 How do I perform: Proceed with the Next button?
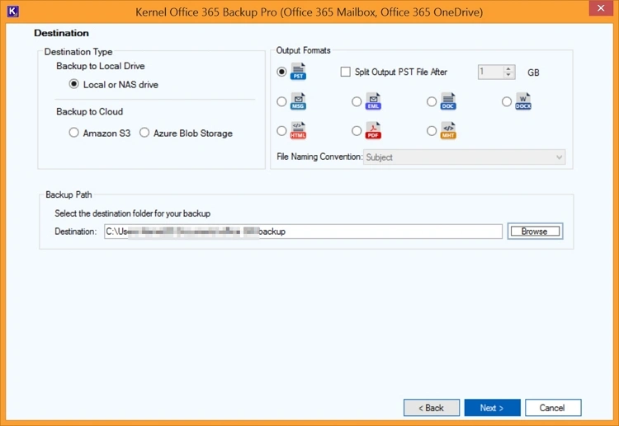click(492, 408)
